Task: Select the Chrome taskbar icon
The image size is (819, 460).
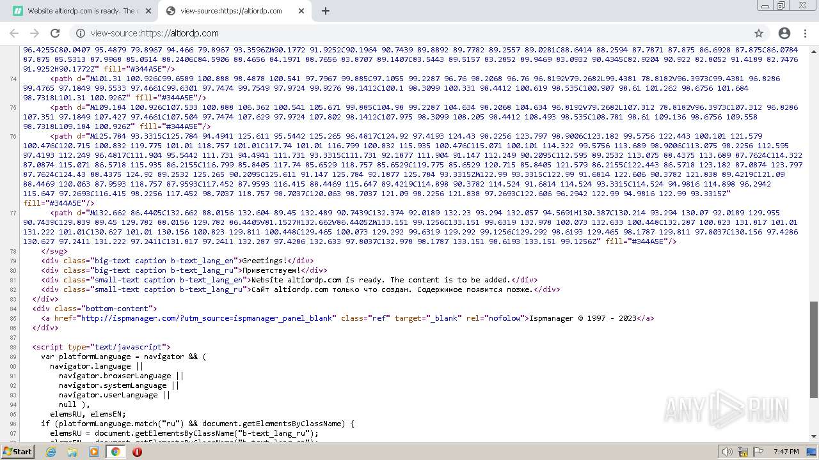Action: [115, 452]
